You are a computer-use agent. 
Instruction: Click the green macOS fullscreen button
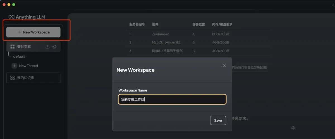pos(14,5)
